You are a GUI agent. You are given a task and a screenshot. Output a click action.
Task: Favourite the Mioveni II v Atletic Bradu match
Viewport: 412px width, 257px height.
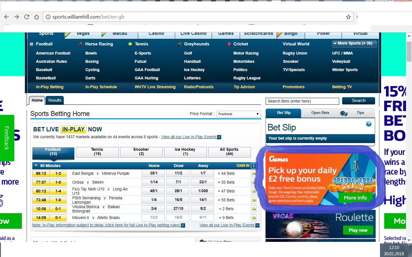[x=254, y=218]
